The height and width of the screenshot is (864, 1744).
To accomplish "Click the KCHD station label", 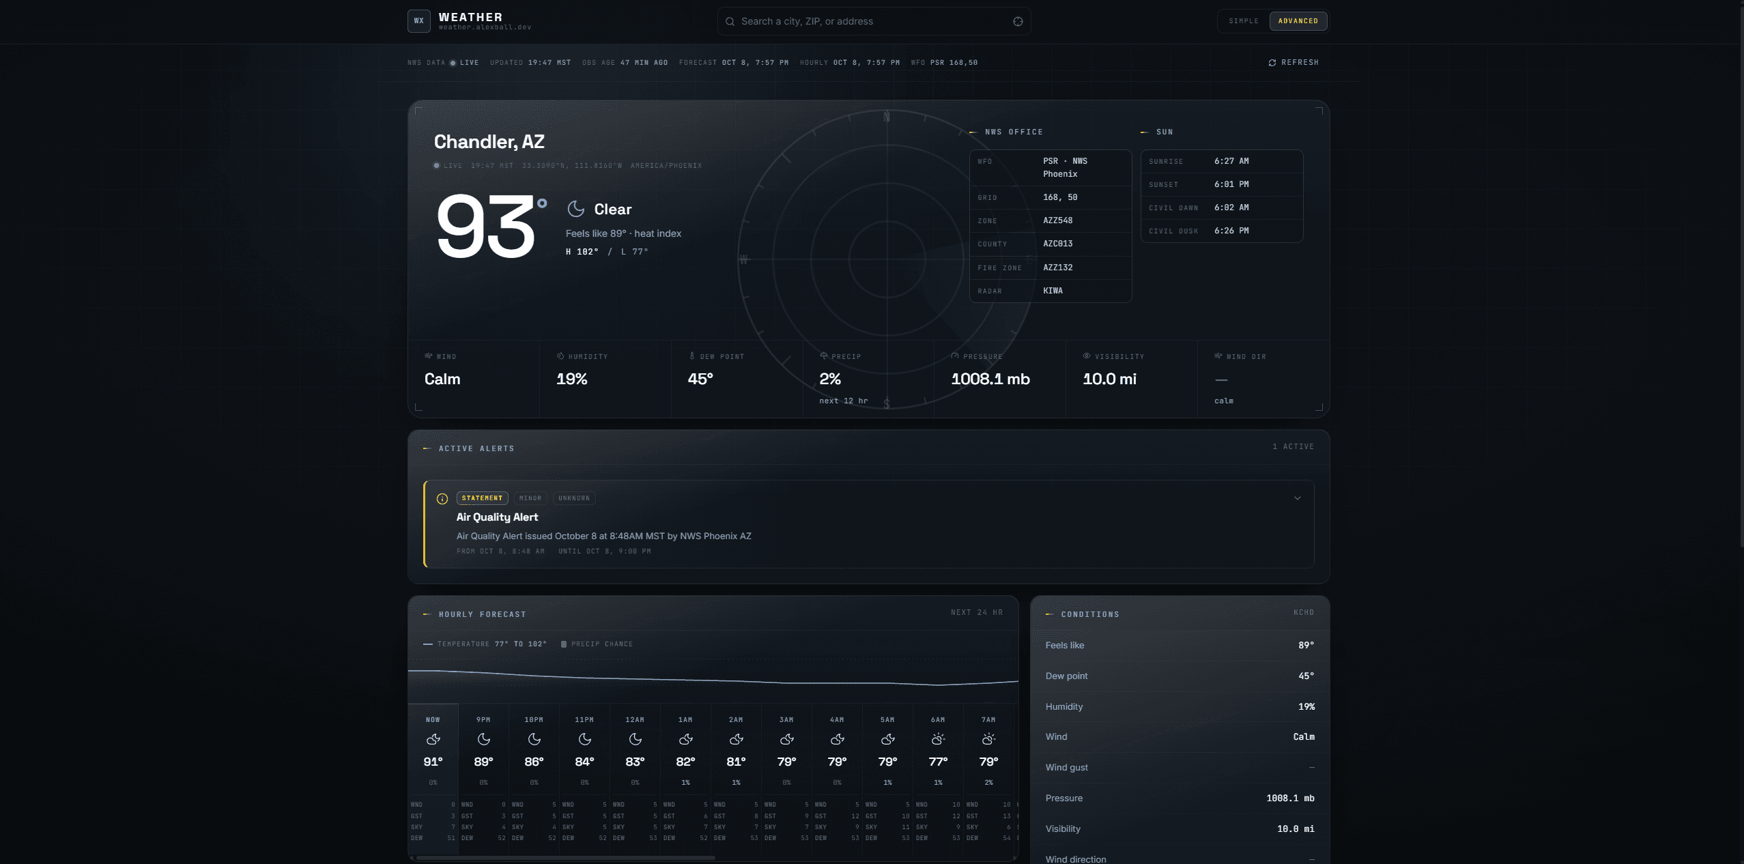I will (x=1304, y=612).
